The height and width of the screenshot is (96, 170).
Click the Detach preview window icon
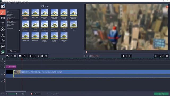tap(160, 56)
